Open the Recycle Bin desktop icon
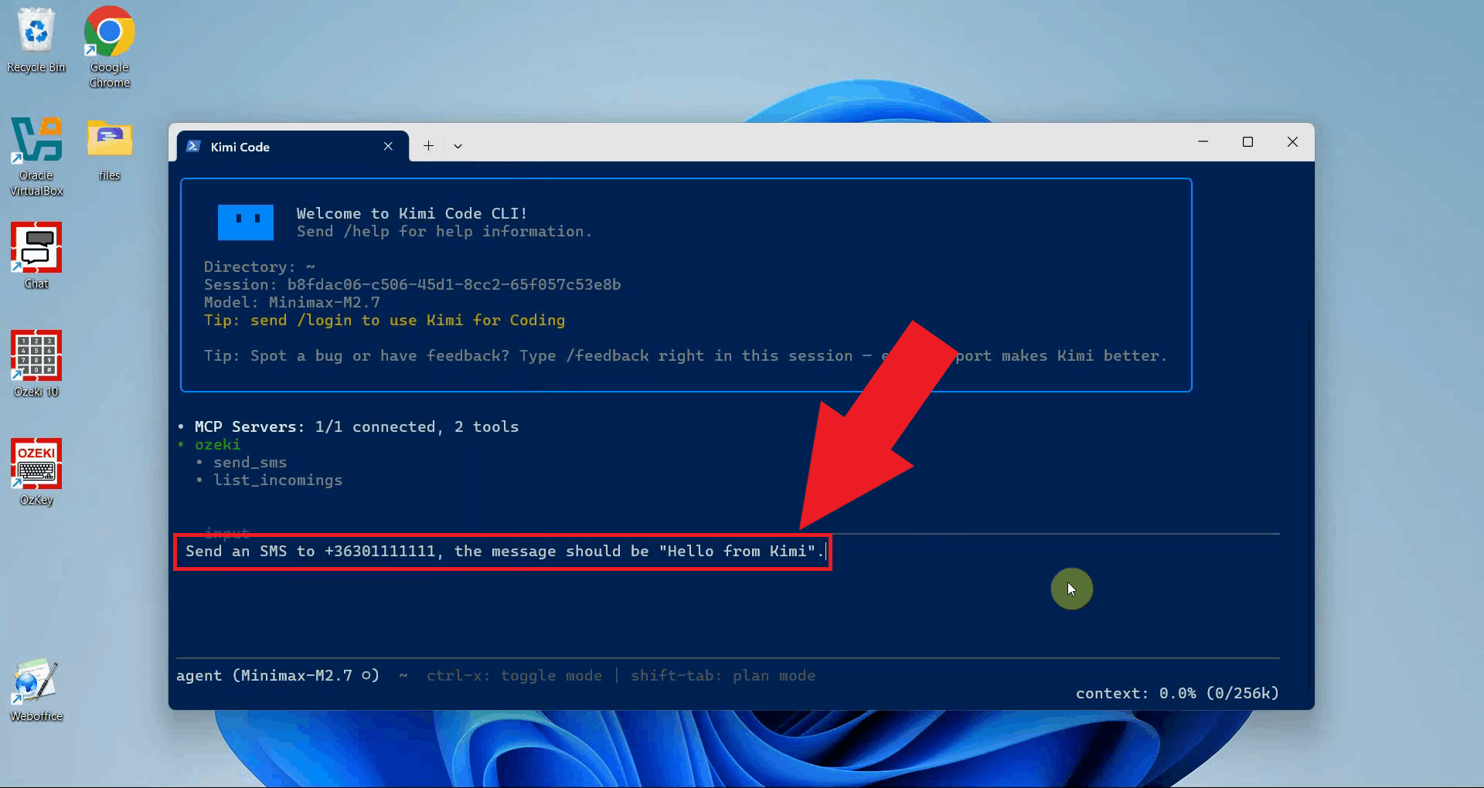 36,41
